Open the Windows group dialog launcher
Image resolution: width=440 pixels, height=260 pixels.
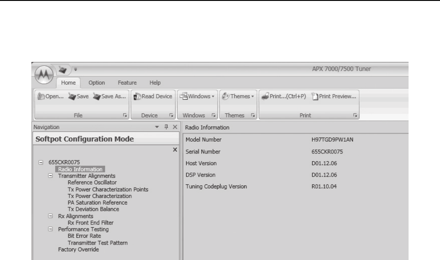pyautogui.click(x=214, y=115)
